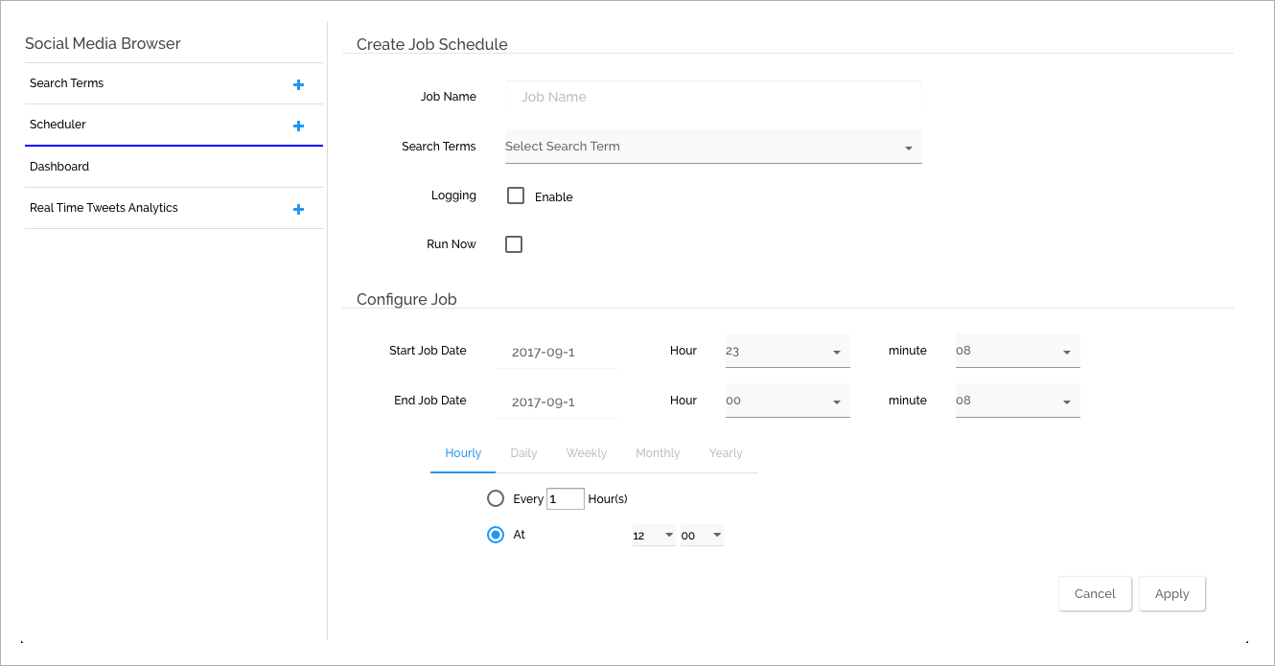The height and width of the screenshot is (666, 1275).
Task: Open the At minute dropdown showing 00
Action: coord(702,536)
